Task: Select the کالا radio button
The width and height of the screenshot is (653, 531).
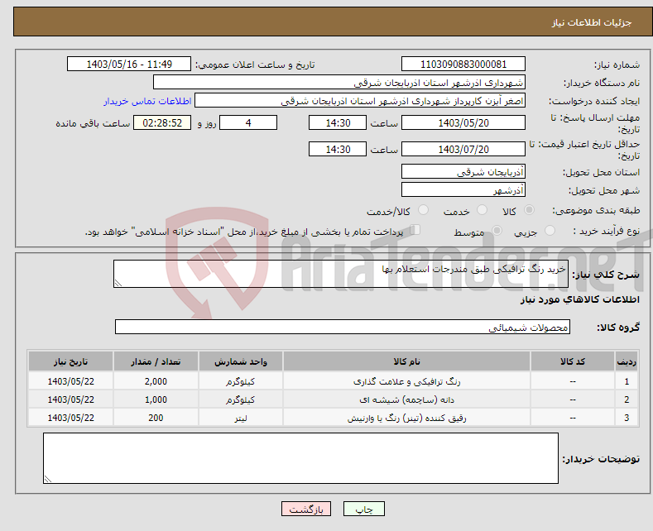Action: pos(529,210)
